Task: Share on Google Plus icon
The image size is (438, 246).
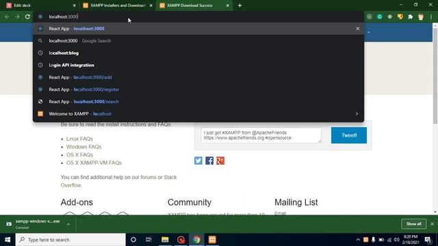Action: (x=220, y=161)
